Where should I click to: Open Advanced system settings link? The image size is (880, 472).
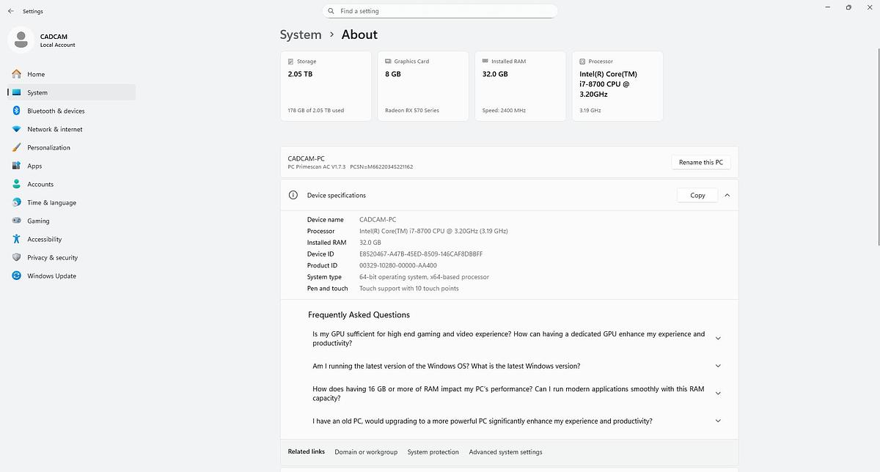point(505,452)
